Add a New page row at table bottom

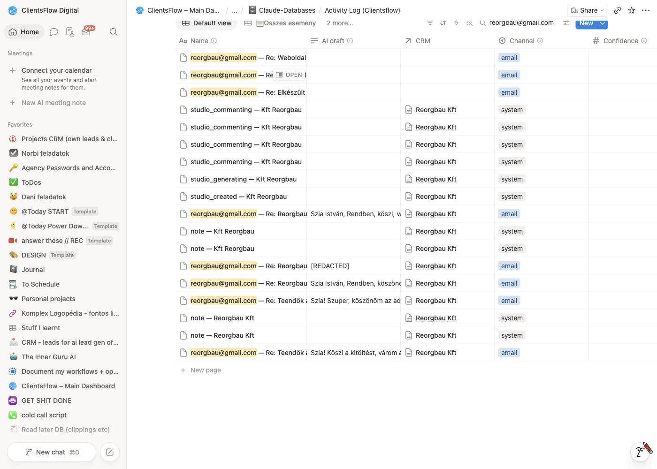pyautogui.click(x=206, y=370)
